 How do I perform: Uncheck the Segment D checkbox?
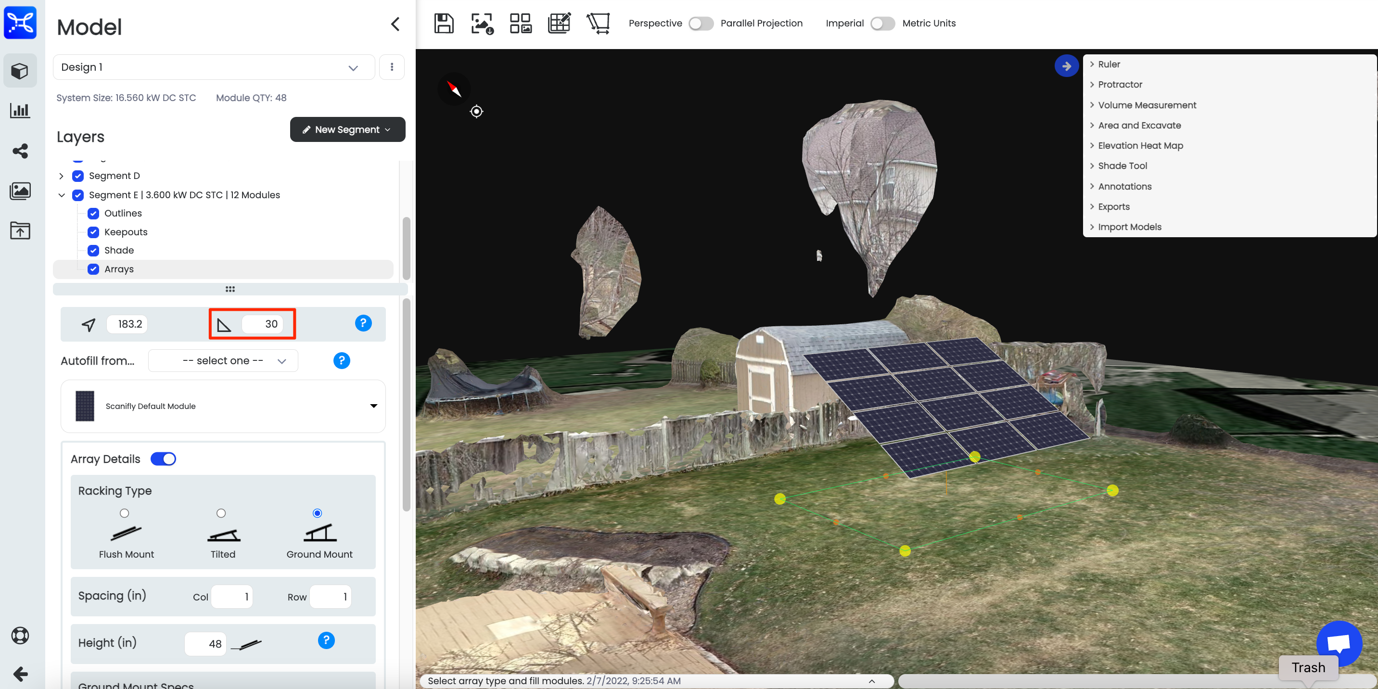click(x=77, y=176)
